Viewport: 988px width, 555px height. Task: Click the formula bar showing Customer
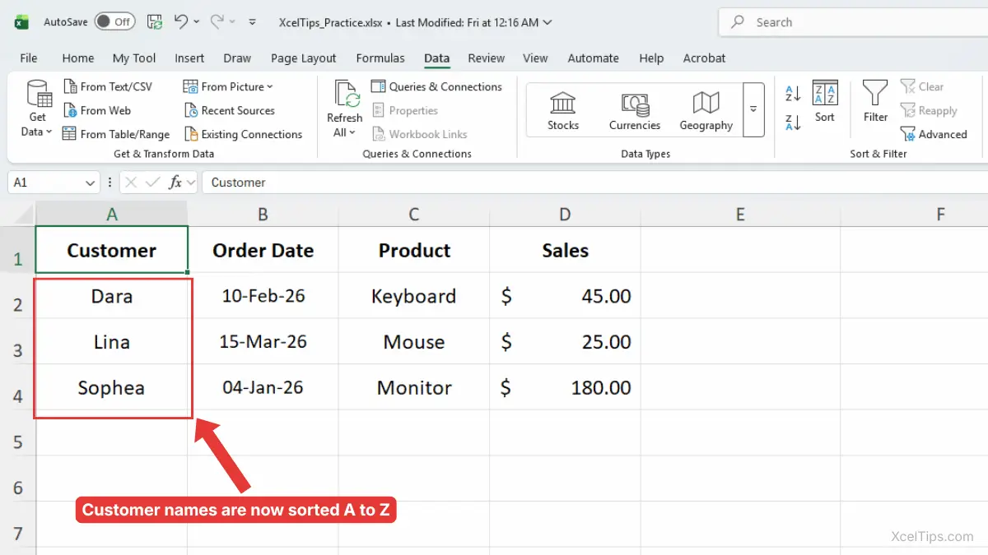pyautogui.click(x=594, y=183)
